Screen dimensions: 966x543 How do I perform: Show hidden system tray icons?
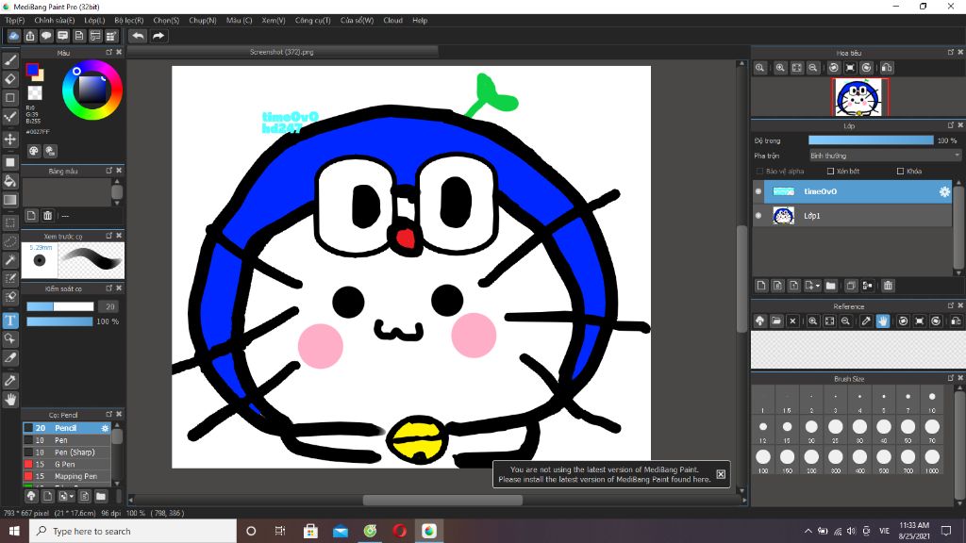pyautogui.click(x=808, y=531)
